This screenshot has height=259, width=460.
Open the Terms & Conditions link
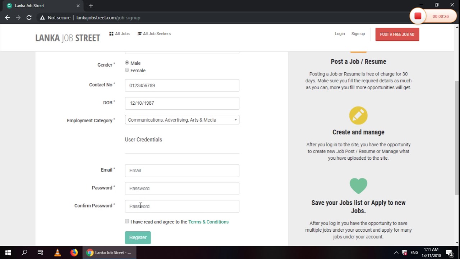pyautogui.click(x=208, y=222)
